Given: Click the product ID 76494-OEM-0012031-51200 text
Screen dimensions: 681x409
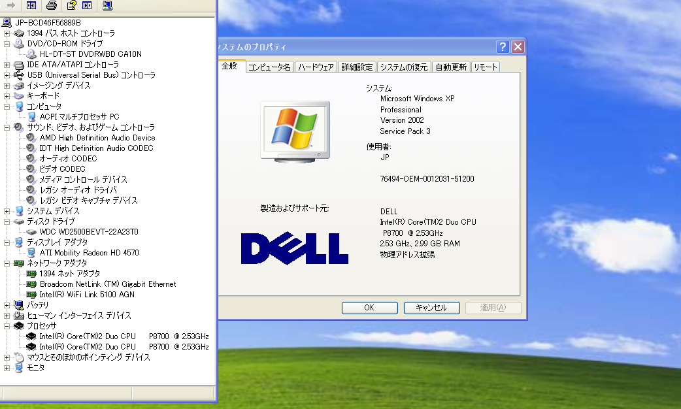Looking at the screenshot, I should click(x=427, y=179).
